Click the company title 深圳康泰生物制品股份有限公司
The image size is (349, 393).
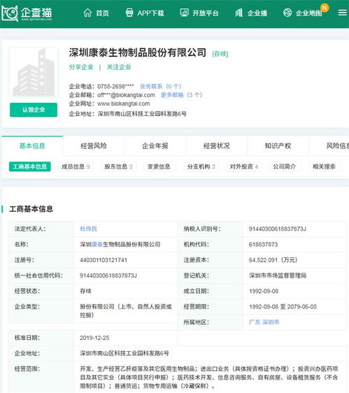click(x=138, y=52)
